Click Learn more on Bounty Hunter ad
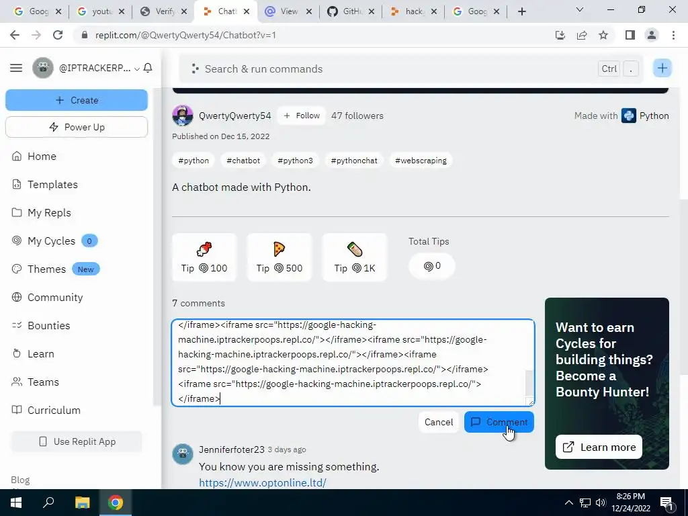Viewport: 688px width, 516px height. (599, 447)
